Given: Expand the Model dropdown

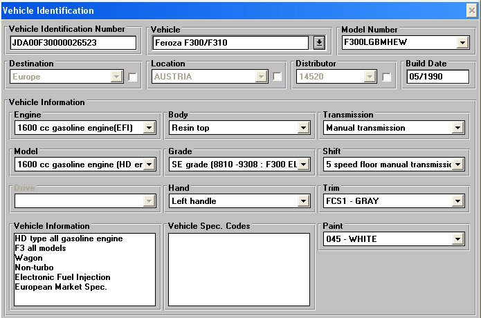Looking at the screenshot, I should coord(149,165).
